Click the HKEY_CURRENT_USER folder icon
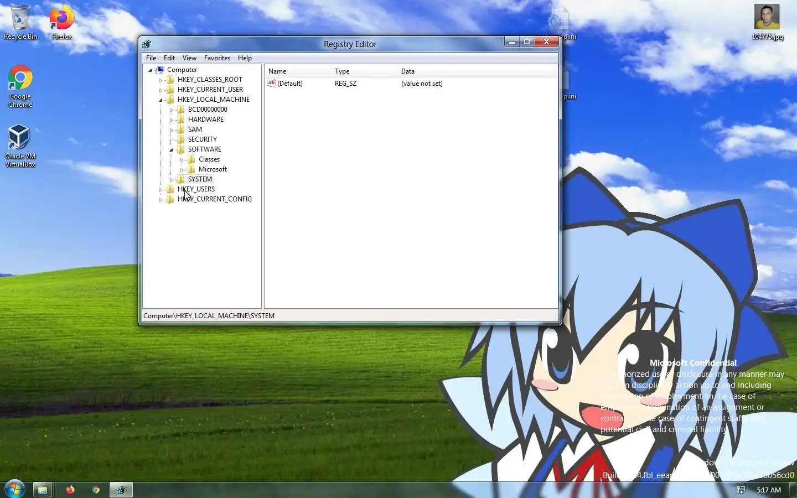The image size is (797, 498). point(170,90)
